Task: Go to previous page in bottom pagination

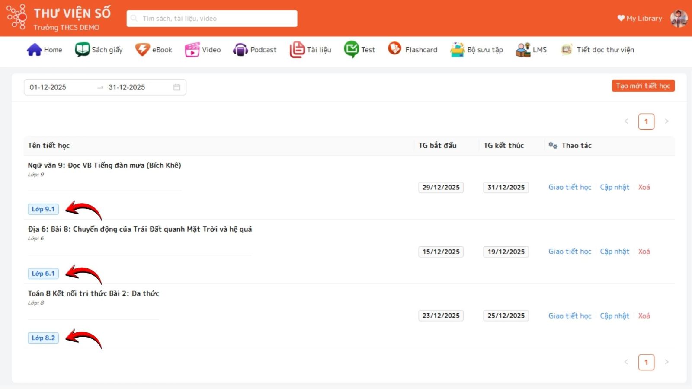Action: (x=626, y=362)
